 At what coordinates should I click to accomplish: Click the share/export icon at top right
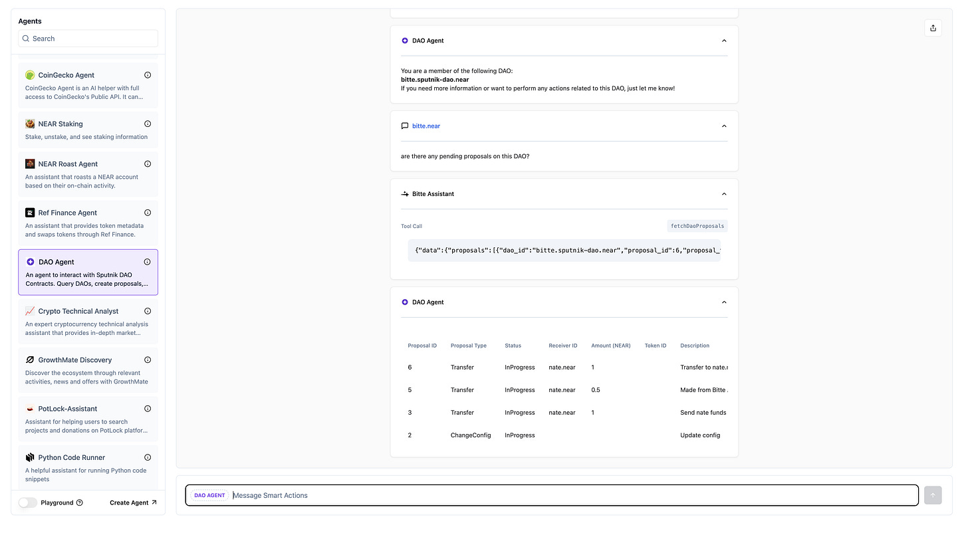pyautogui.click(x=933, y=28)
